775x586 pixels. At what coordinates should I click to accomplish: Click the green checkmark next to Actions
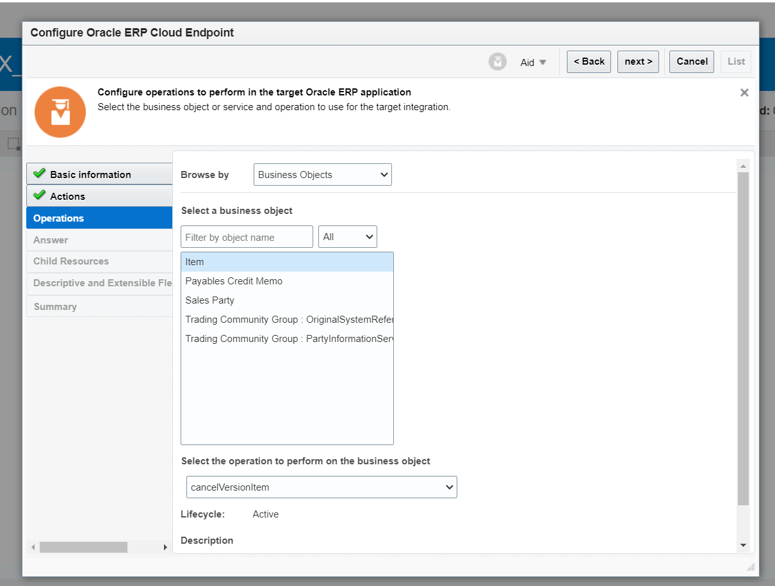coord(40,195)
